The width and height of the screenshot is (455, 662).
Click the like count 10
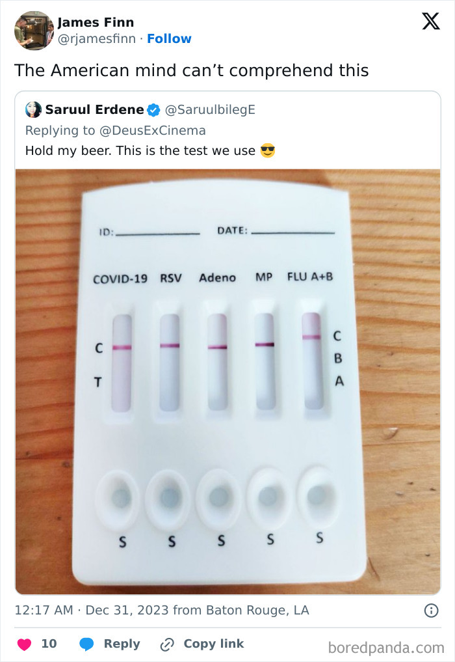(49, 644)
